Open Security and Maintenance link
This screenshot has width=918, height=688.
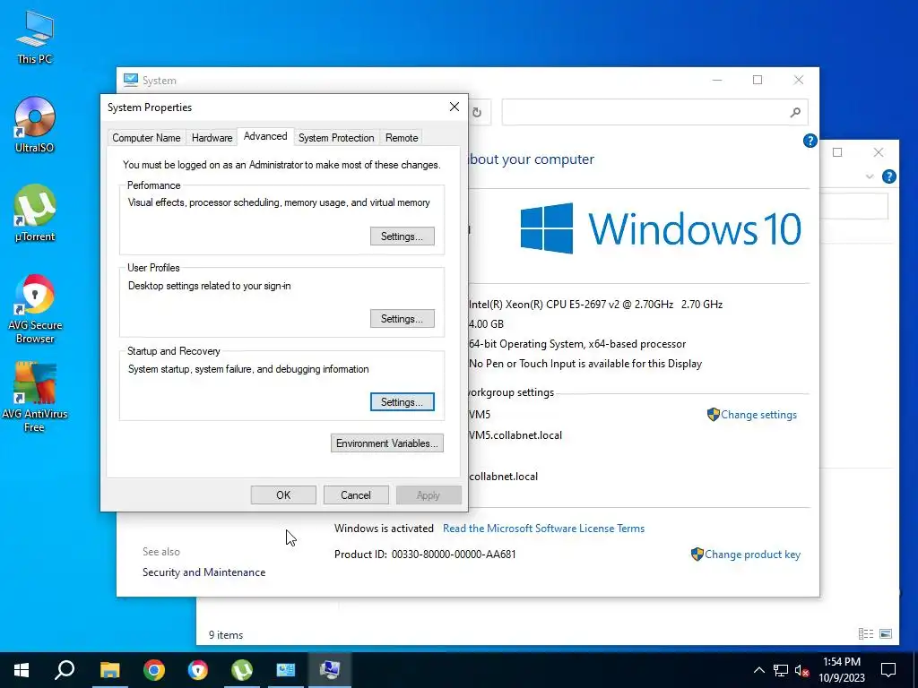204,572
